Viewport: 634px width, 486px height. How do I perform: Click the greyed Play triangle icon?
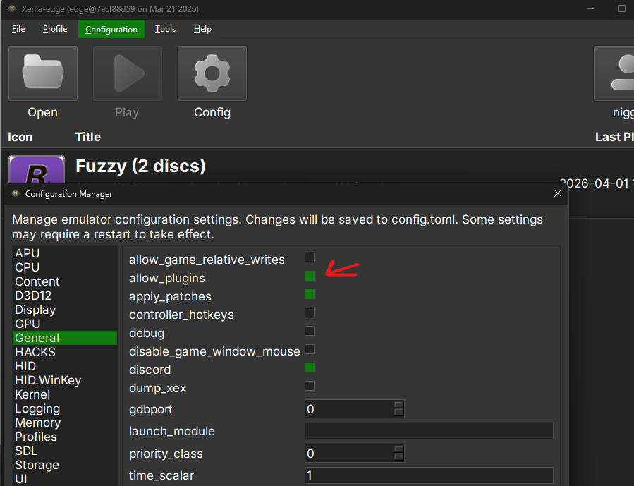click(128, 73)
